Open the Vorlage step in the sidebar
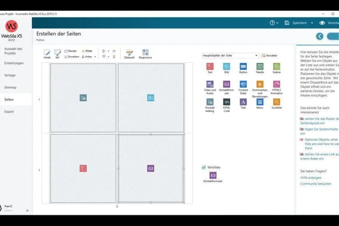 (10, 75)
